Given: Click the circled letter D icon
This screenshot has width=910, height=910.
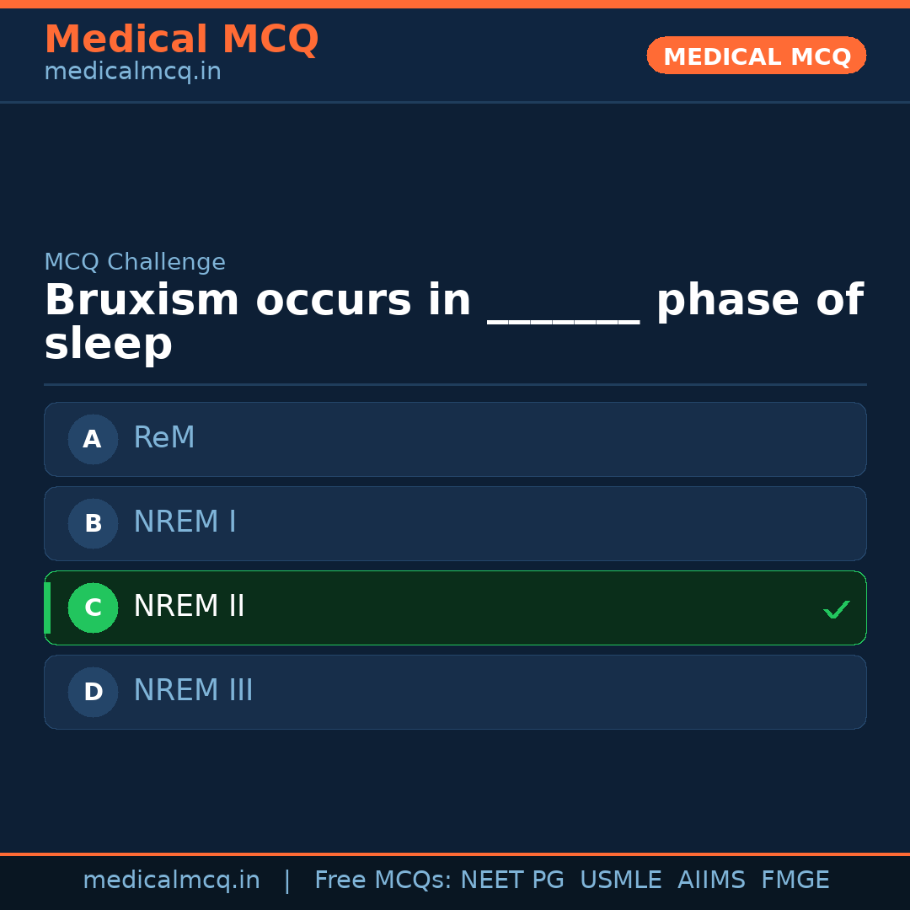Looking at the screenshot, I should (93, 692).
